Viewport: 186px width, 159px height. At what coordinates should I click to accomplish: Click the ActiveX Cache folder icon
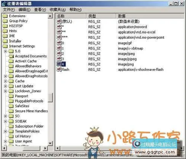point(11,61)
